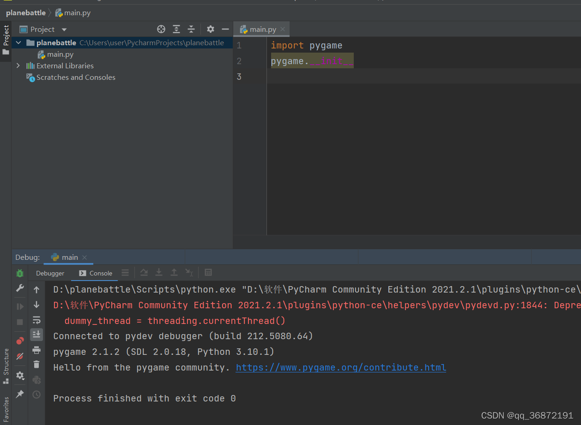Open the Structure side tool window tab
This screenshot has height=425, width=581.
(x=6, y=366)
